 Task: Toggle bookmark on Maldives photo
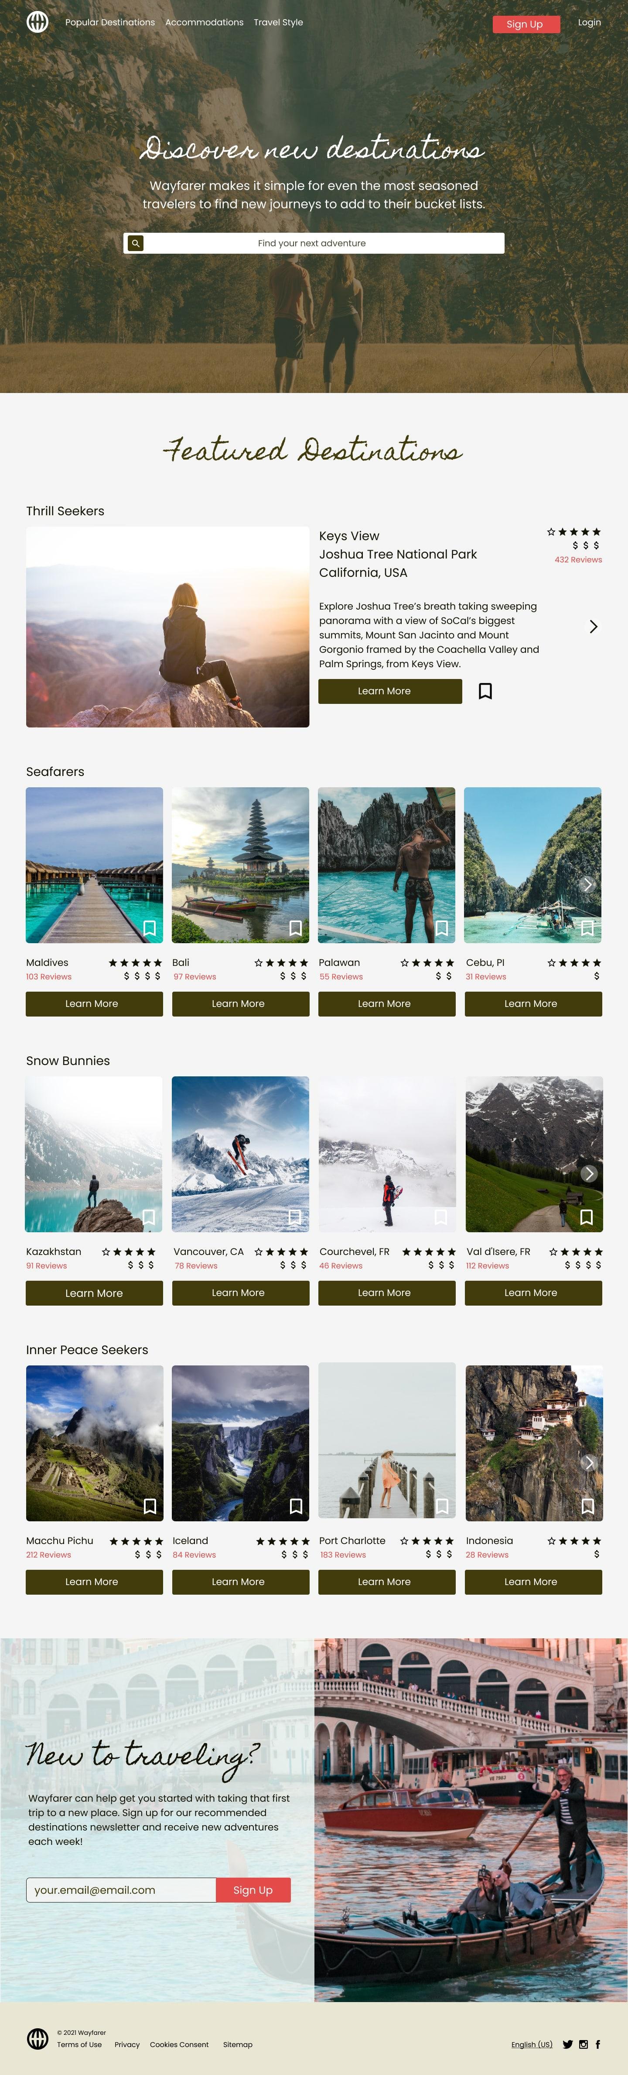click(x=150, y=928)
